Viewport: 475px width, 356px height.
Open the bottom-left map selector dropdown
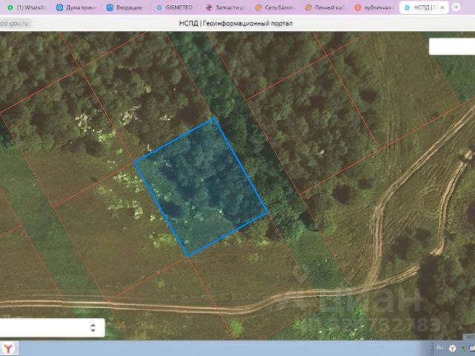click(53, 328)
